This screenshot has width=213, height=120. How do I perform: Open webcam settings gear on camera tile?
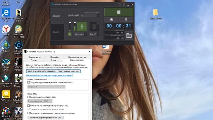pos(98,23)
